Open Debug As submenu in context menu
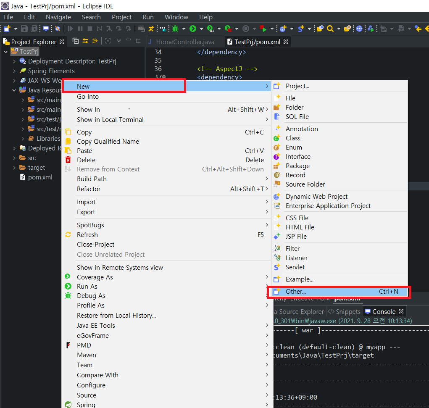The image size is (429, 408). (x=167, y=296)
